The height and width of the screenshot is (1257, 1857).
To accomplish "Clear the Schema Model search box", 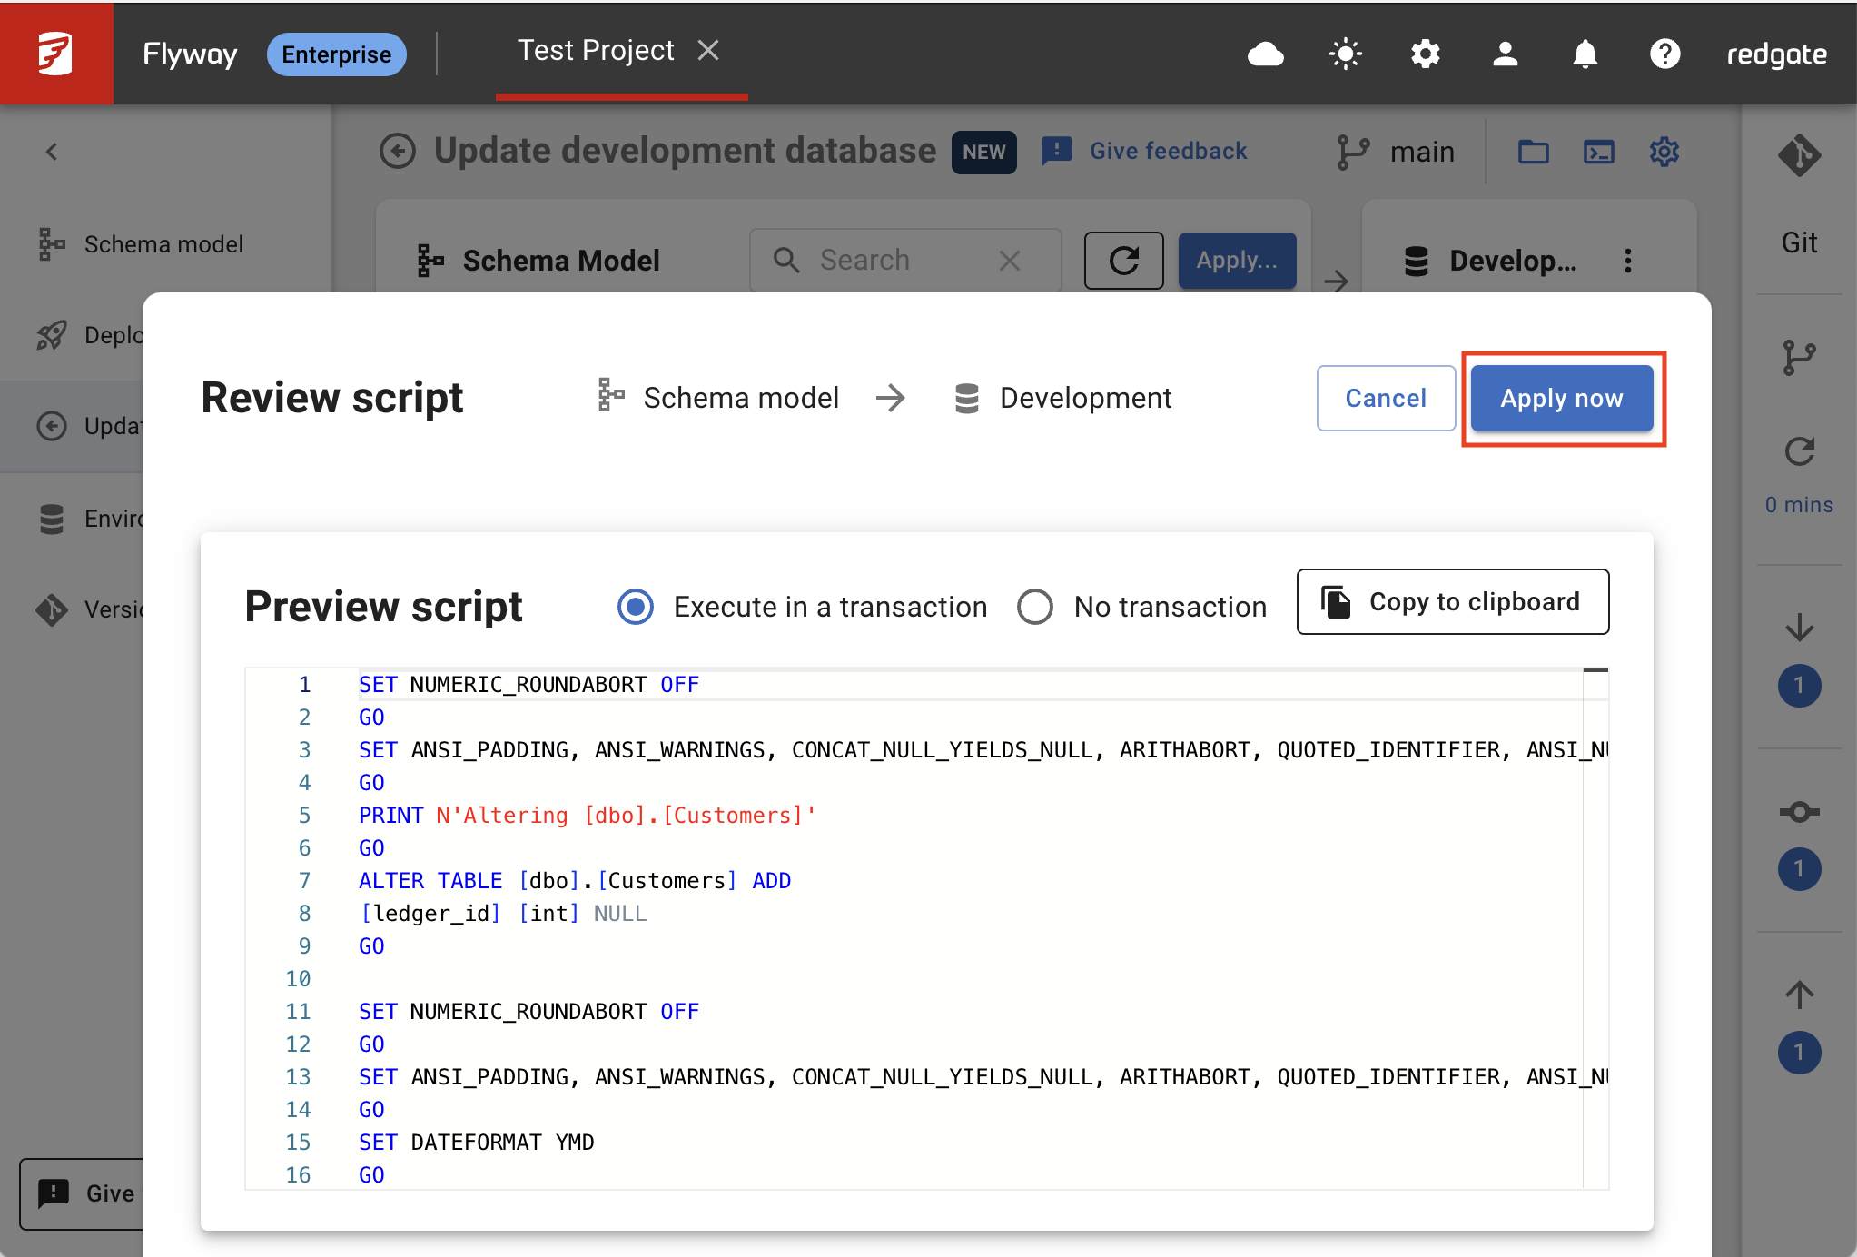I will pos(1010,261).
